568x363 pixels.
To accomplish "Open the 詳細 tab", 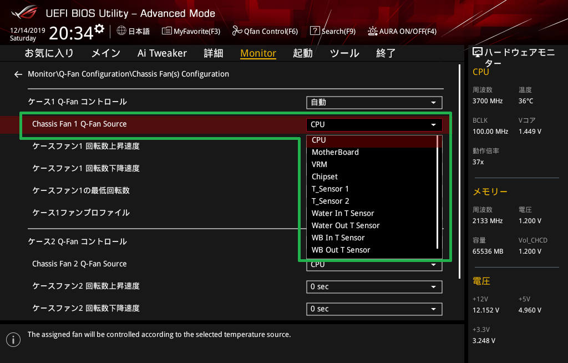I will coord(214,53).
